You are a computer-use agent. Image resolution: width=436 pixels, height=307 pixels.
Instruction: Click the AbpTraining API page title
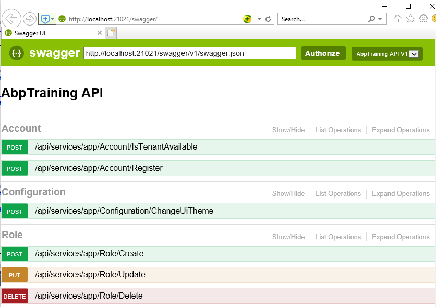tap(52, 93)
